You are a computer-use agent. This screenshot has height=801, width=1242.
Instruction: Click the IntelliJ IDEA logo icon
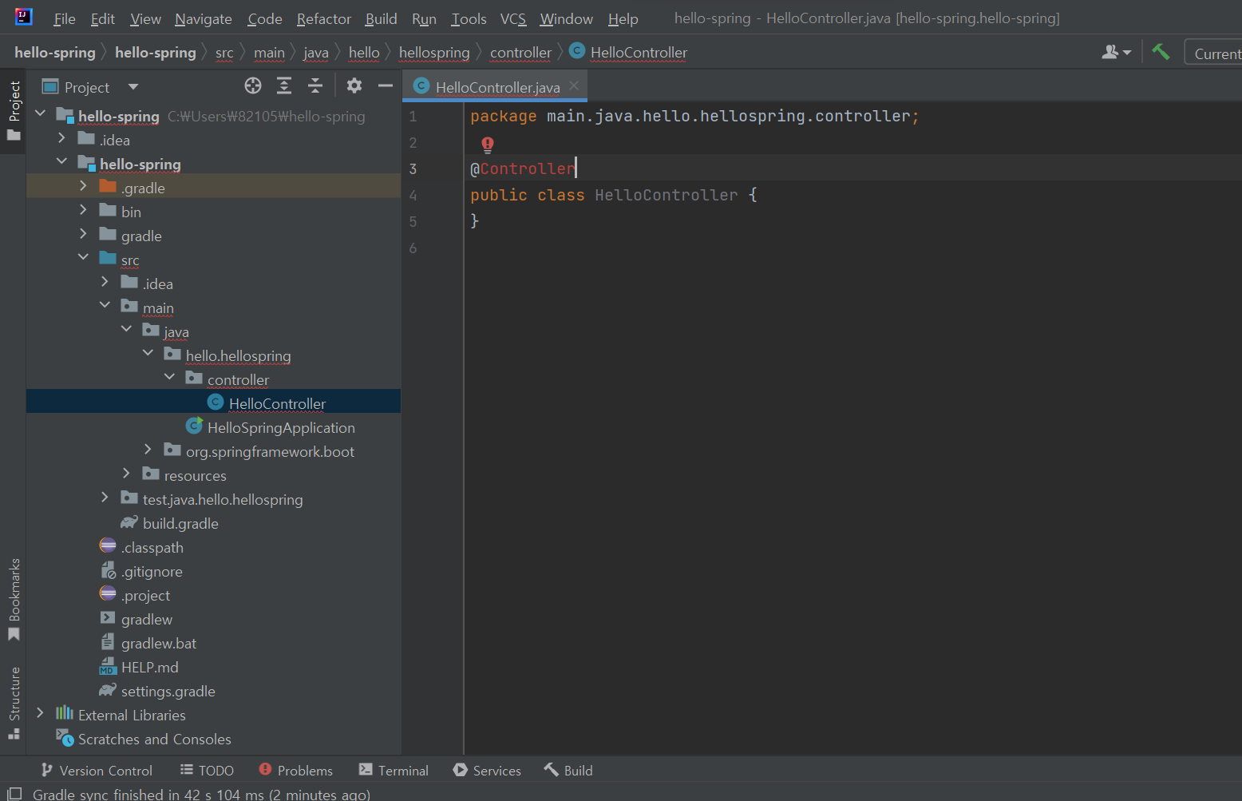pos(24,17)
